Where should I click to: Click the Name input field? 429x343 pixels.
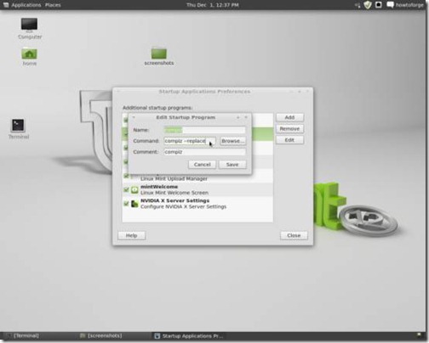click(x=204, y=130)
